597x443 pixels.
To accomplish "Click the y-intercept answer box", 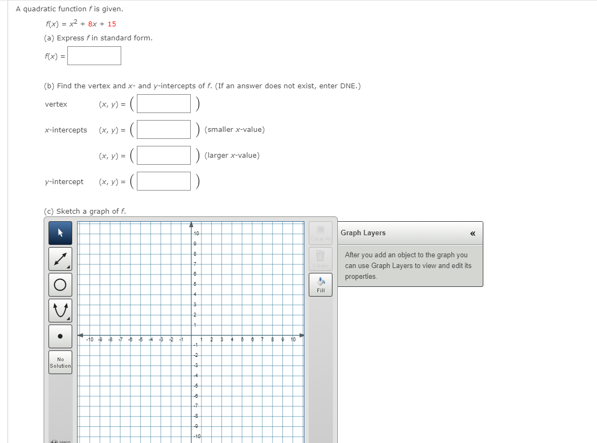I will tap(163, 181).
